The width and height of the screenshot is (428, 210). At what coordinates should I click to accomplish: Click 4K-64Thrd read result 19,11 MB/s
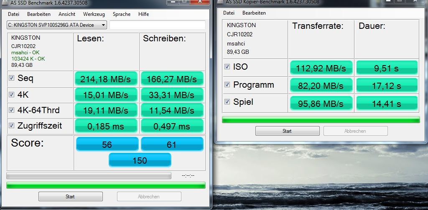coord(106,111)
